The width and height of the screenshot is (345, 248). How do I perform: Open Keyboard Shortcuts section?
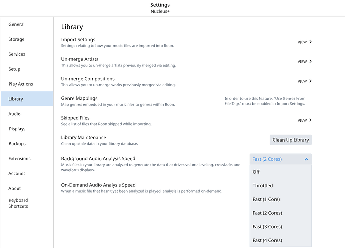(27, 203)
